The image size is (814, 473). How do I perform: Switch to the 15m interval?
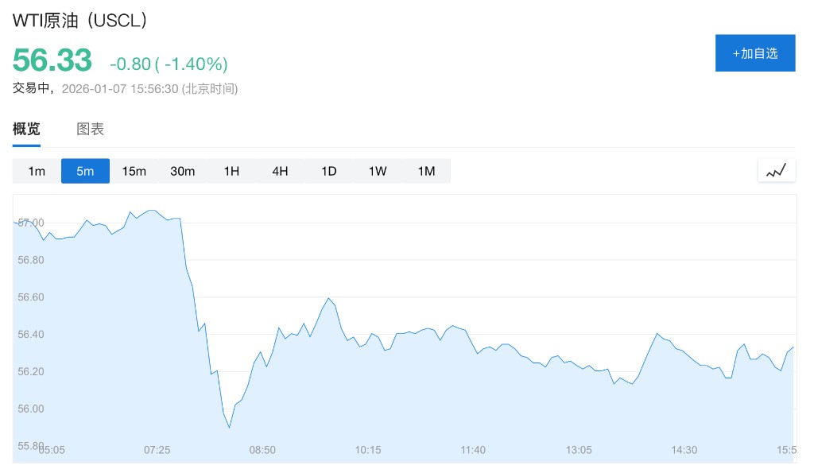[x=134, y=171]
